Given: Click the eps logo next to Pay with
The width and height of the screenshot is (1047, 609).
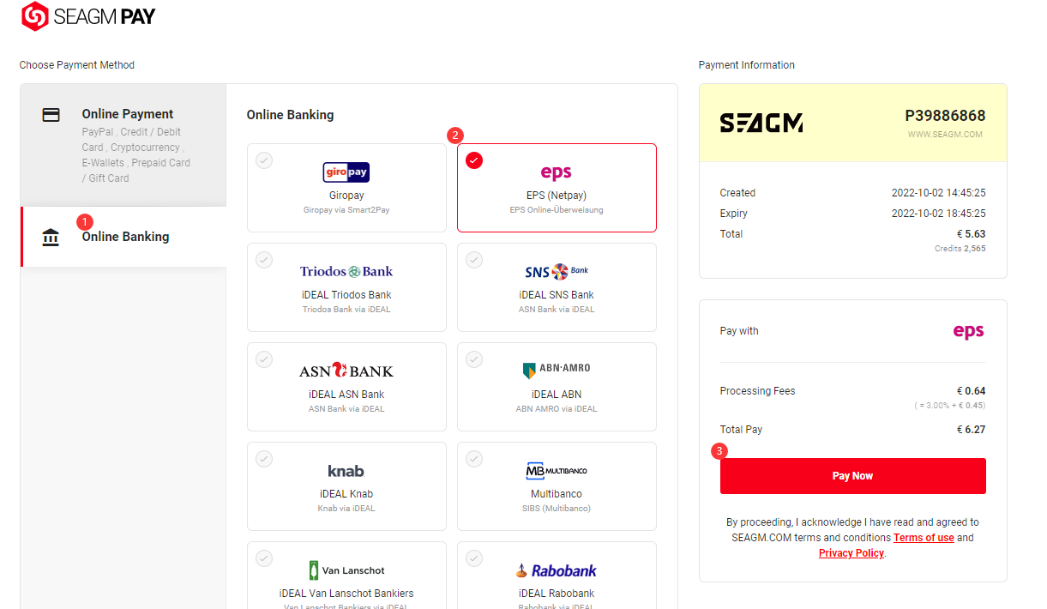Looking at the screenshot, I should (969, 332).
